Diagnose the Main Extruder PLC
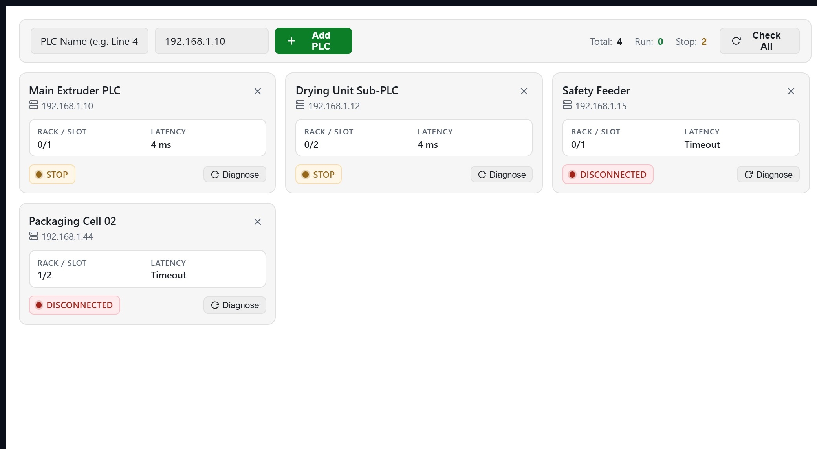The image size is (817, 449). [235, 175]
